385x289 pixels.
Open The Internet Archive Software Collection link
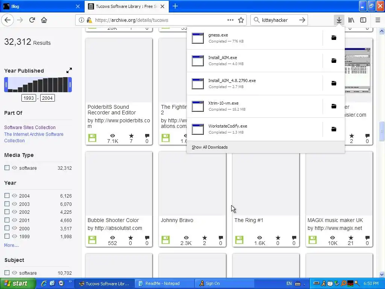[33, 137]
